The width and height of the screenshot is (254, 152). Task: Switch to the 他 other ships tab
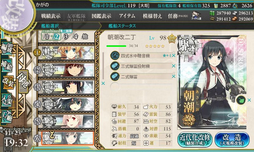pyautogui.click(x=85, y=37)
